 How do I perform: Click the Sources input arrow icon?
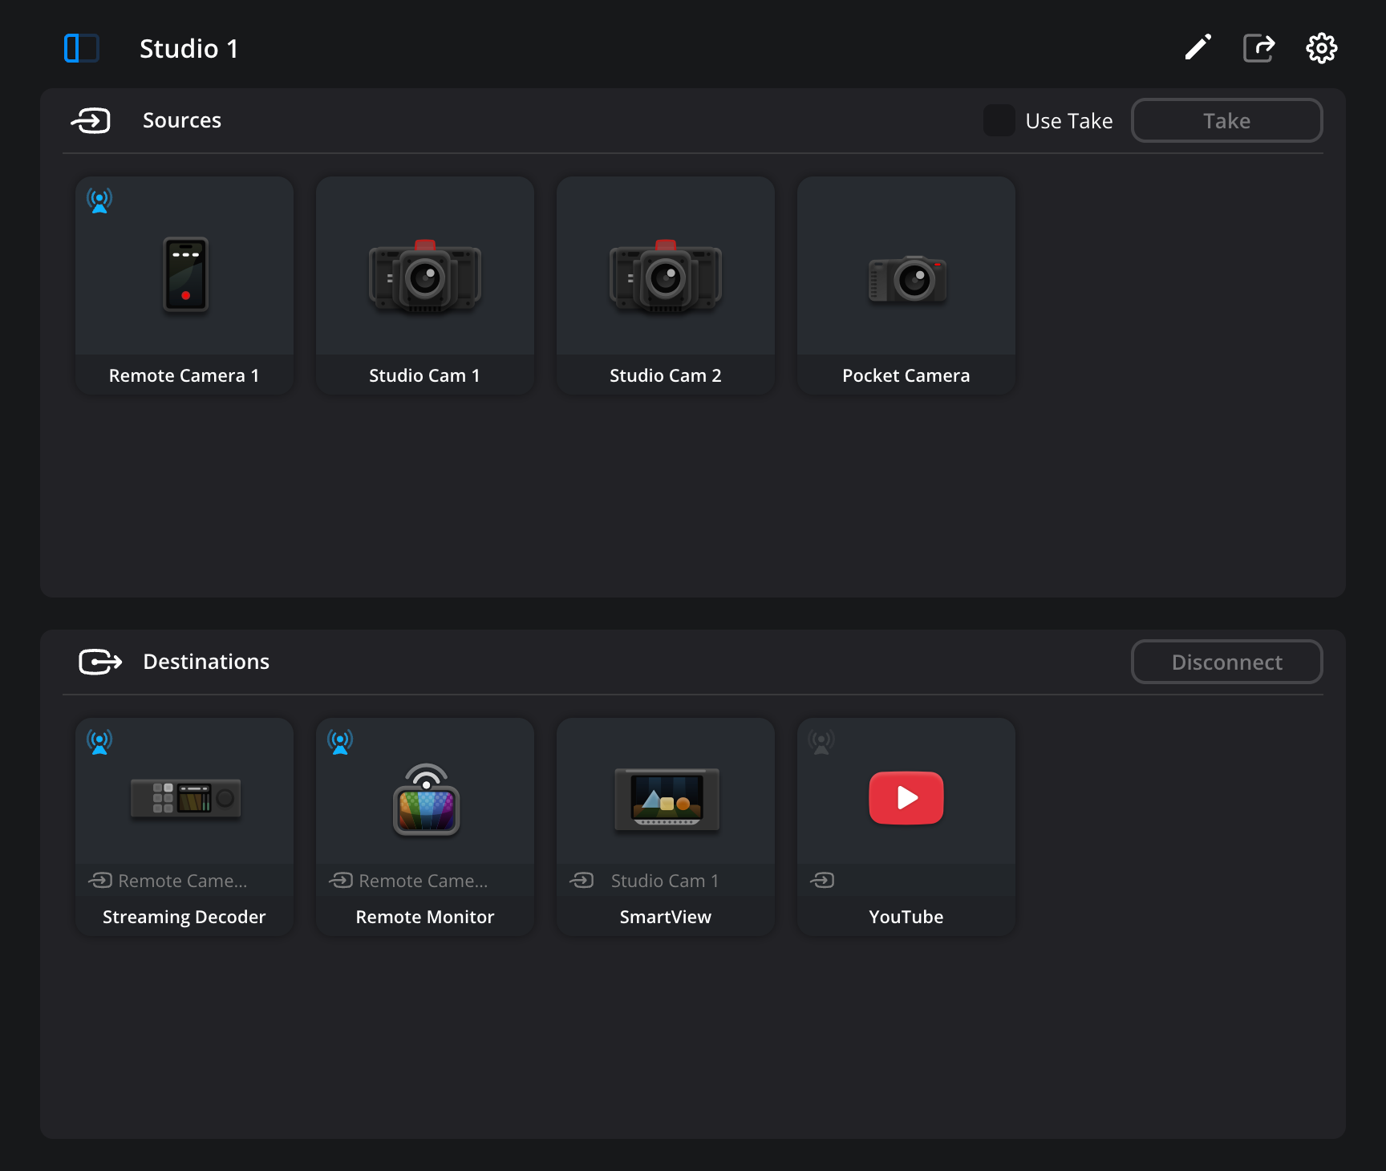pos(91,121)
